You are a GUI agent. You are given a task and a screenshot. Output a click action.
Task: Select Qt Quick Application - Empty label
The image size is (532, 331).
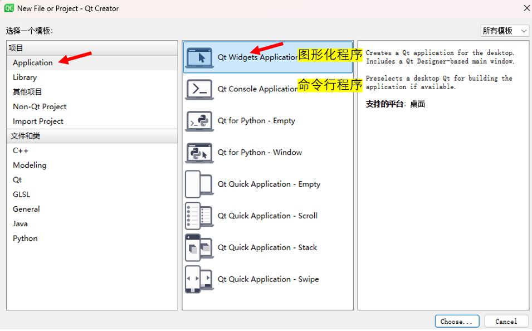coord(269,184)
